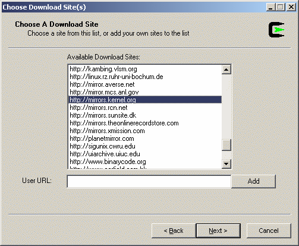
Task: Choose http://mirror.averse.net from the list
Action: click(145, 84)
